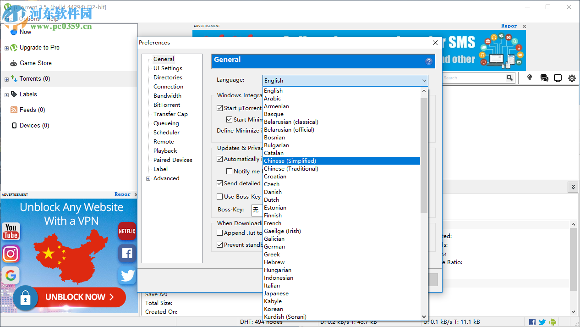Open the UI Settings preferences page

168,68
